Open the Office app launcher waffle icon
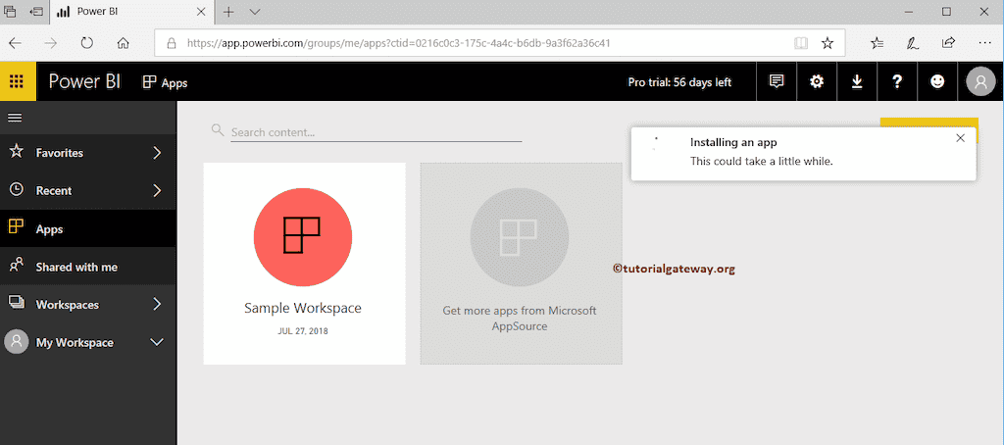Screen dimensions: 1004x445 [18, 81]
